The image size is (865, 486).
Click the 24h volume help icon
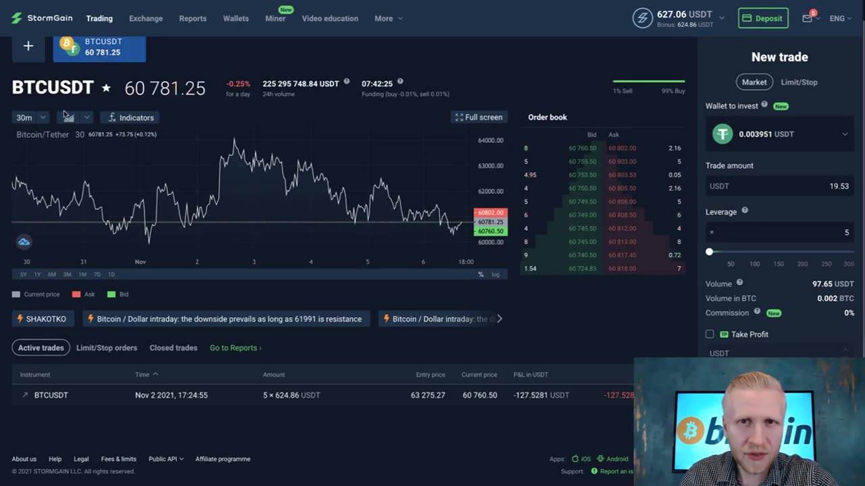tap(347, 82)
